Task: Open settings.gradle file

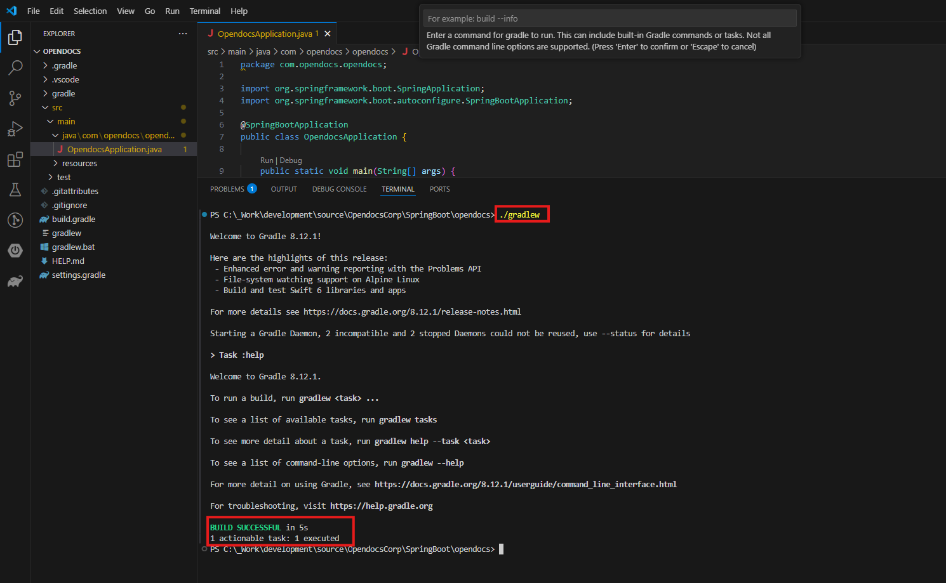Action: click(114, 275)
